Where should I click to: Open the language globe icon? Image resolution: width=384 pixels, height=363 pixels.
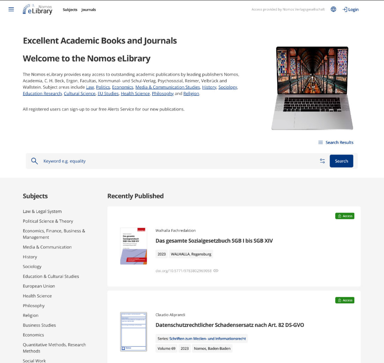(333, 9)
